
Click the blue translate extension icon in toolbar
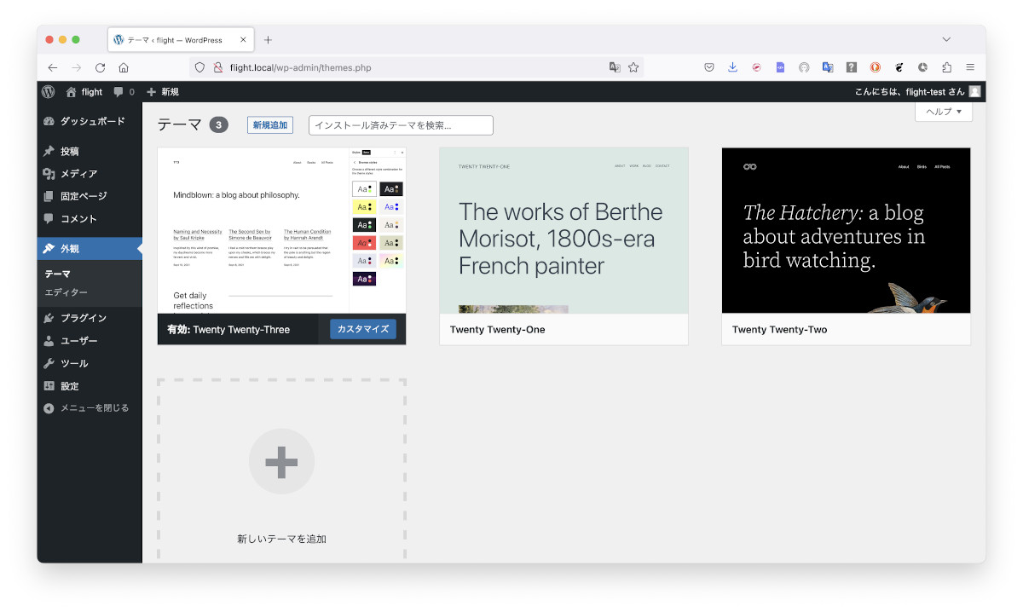827,67
